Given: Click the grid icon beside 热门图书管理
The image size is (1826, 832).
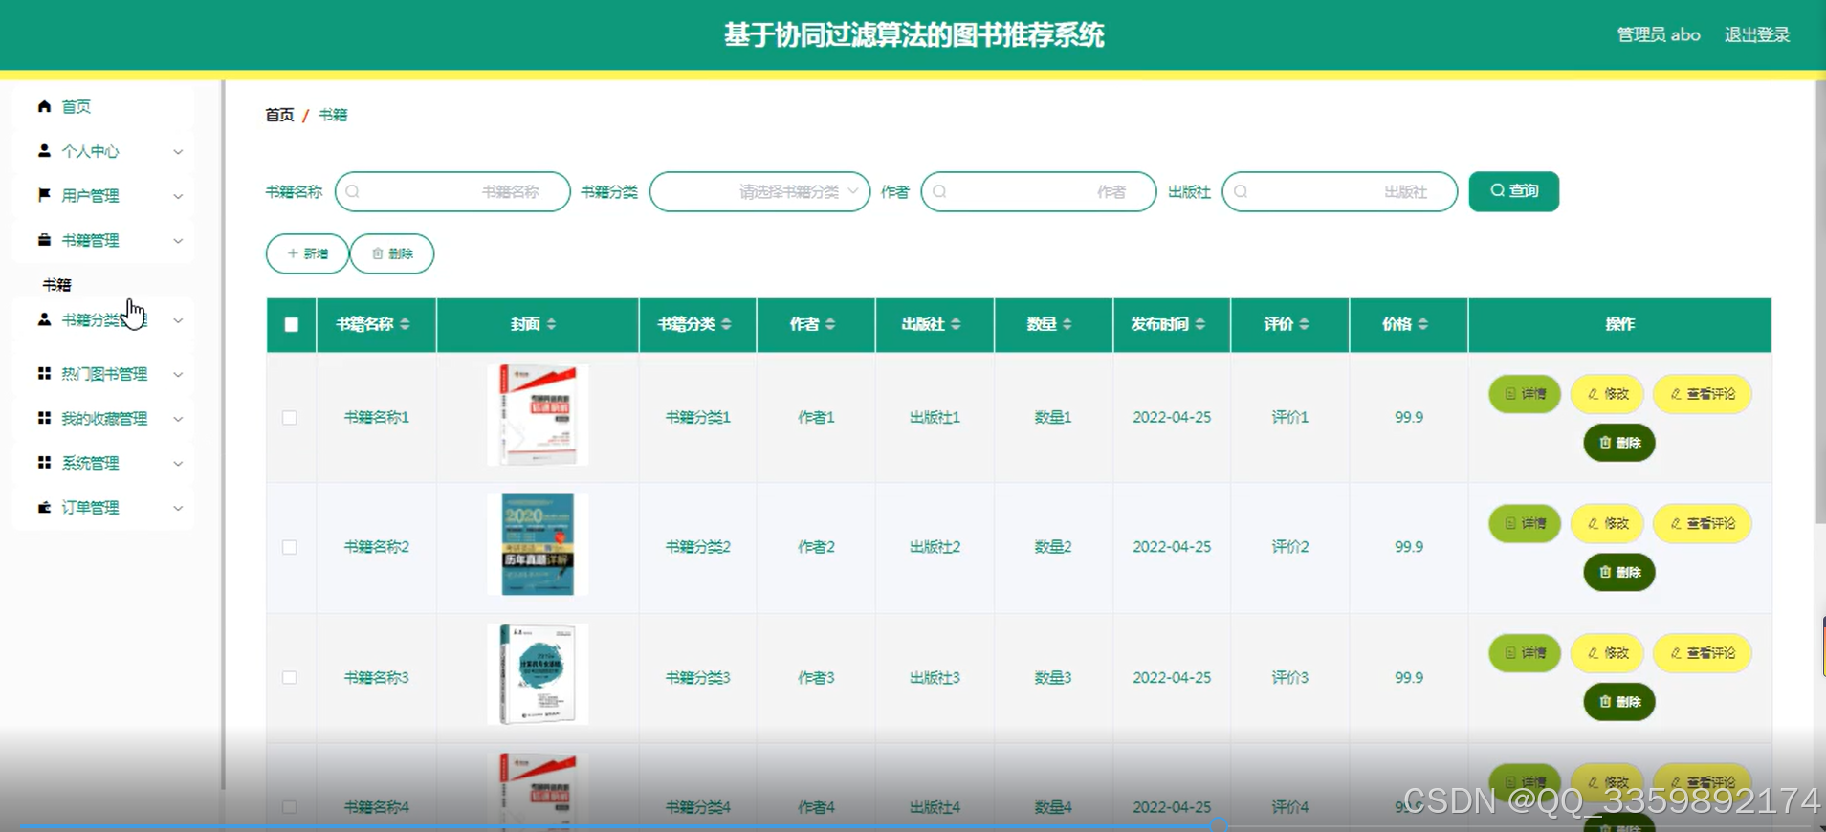Looking at the screenshot, I should [44, 374].
